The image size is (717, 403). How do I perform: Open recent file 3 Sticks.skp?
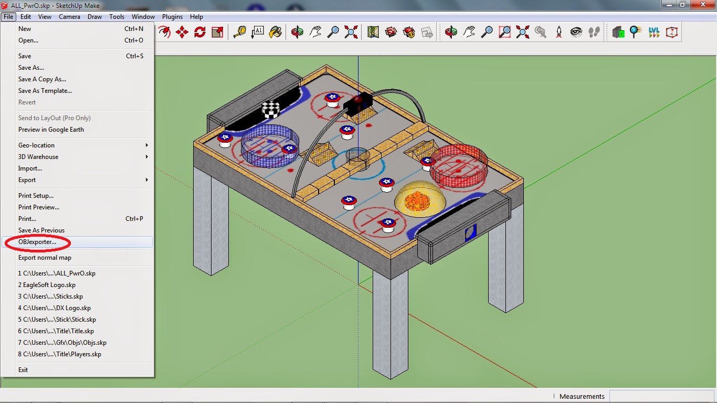[77, 296]
